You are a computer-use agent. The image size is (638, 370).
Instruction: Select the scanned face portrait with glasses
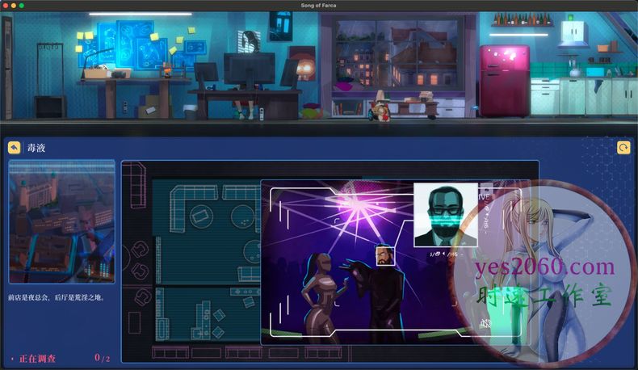(x=445, y=214)
